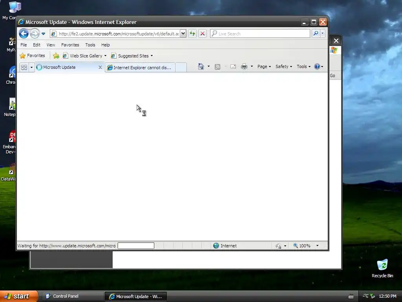Screen dimensions: 402x302
Task: Click the RSS feeds icon
Action: click(217, 67)
